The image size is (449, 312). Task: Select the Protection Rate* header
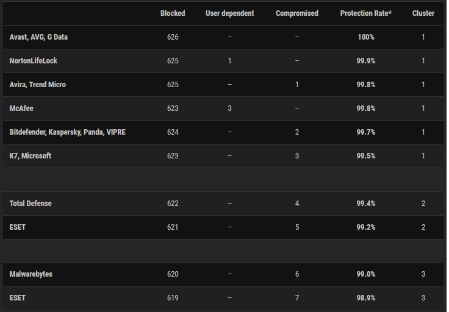coord(365,13)
